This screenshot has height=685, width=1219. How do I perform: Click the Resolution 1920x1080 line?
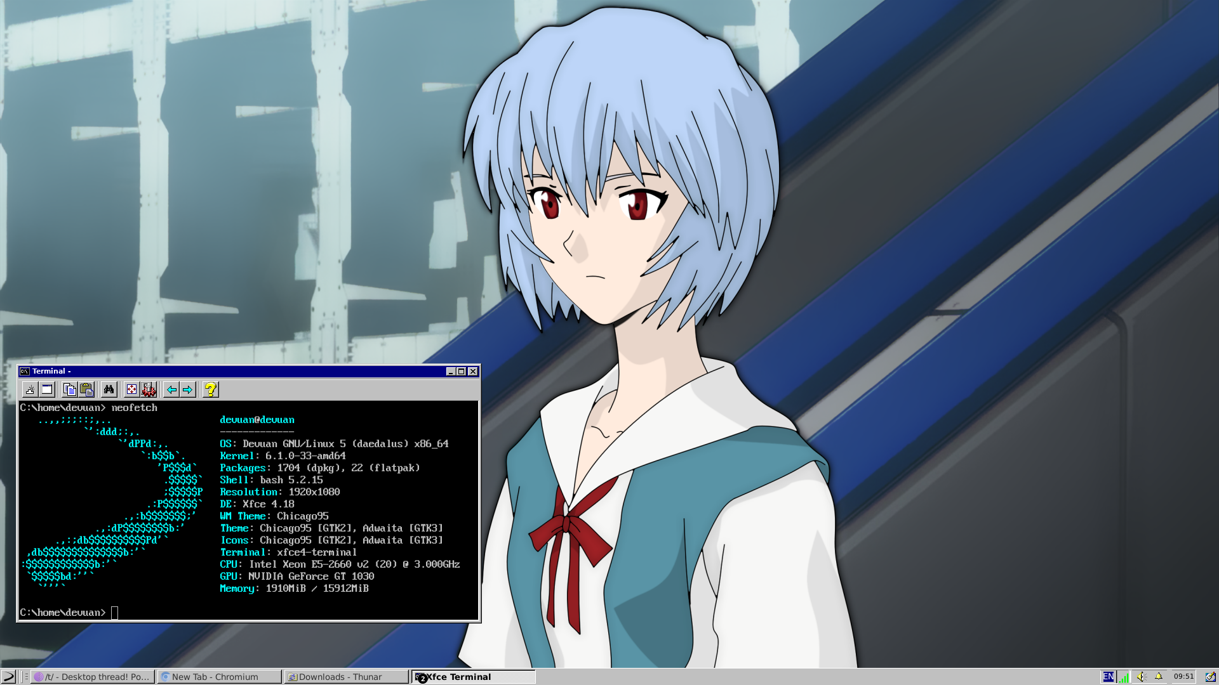(280, 492)
